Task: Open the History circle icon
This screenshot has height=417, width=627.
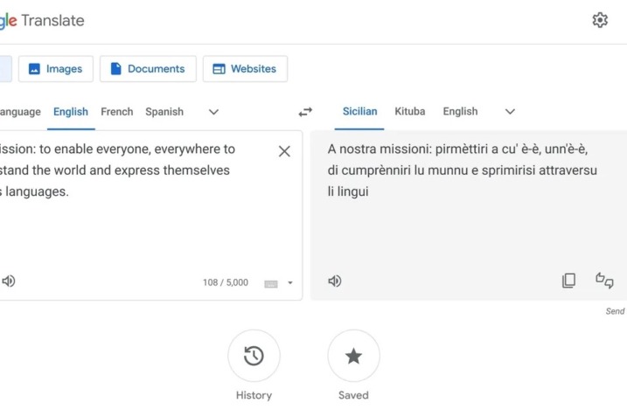Action: 254,356
